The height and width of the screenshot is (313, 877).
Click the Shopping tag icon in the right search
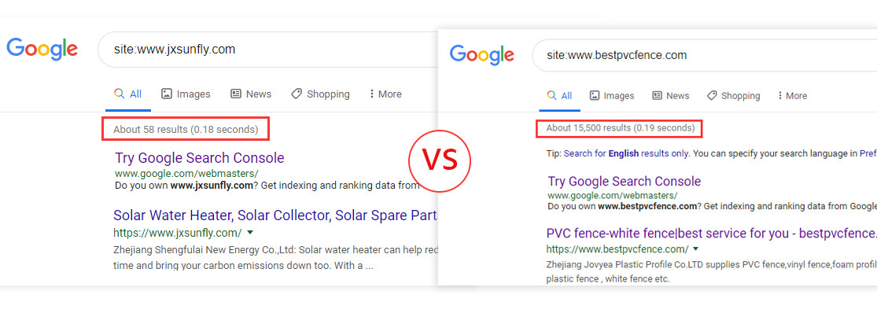click(712, 96)
